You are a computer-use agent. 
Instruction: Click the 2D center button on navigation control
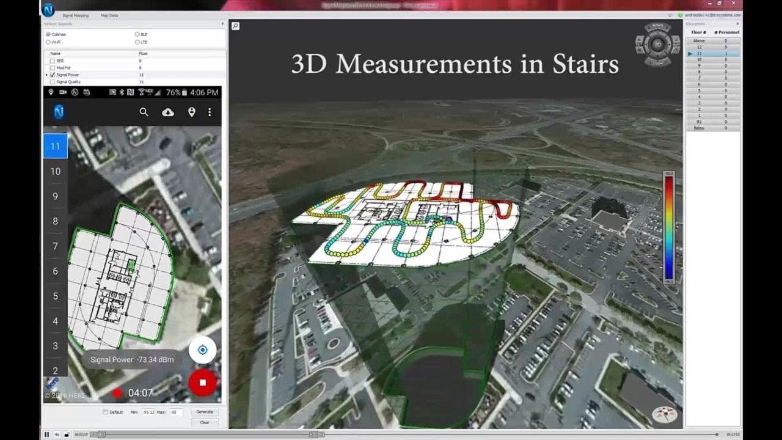657,45
